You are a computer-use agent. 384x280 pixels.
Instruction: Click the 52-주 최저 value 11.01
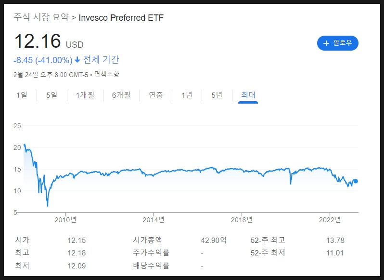[x=335, y=253]
